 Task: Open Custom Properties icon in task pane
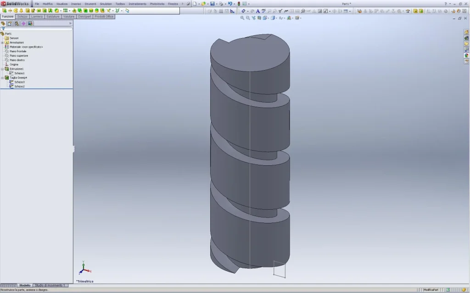pos(466,61)
